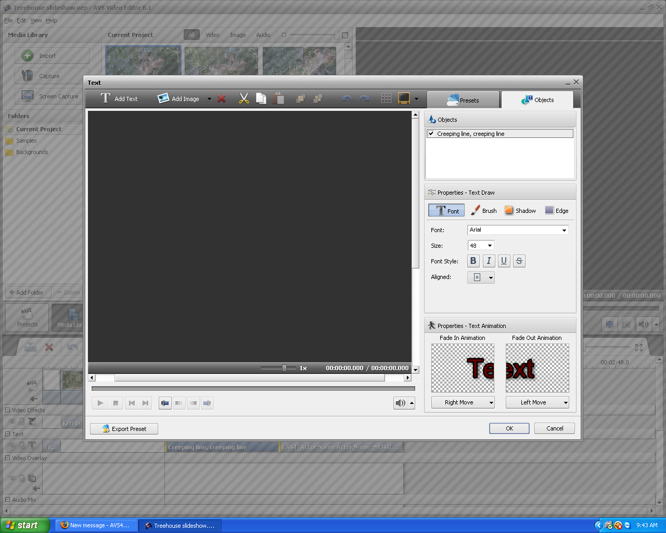Click the preview progress seek bar
This screenshot has height=533, width=666.
pyautogui.click(x=253, y=388)
